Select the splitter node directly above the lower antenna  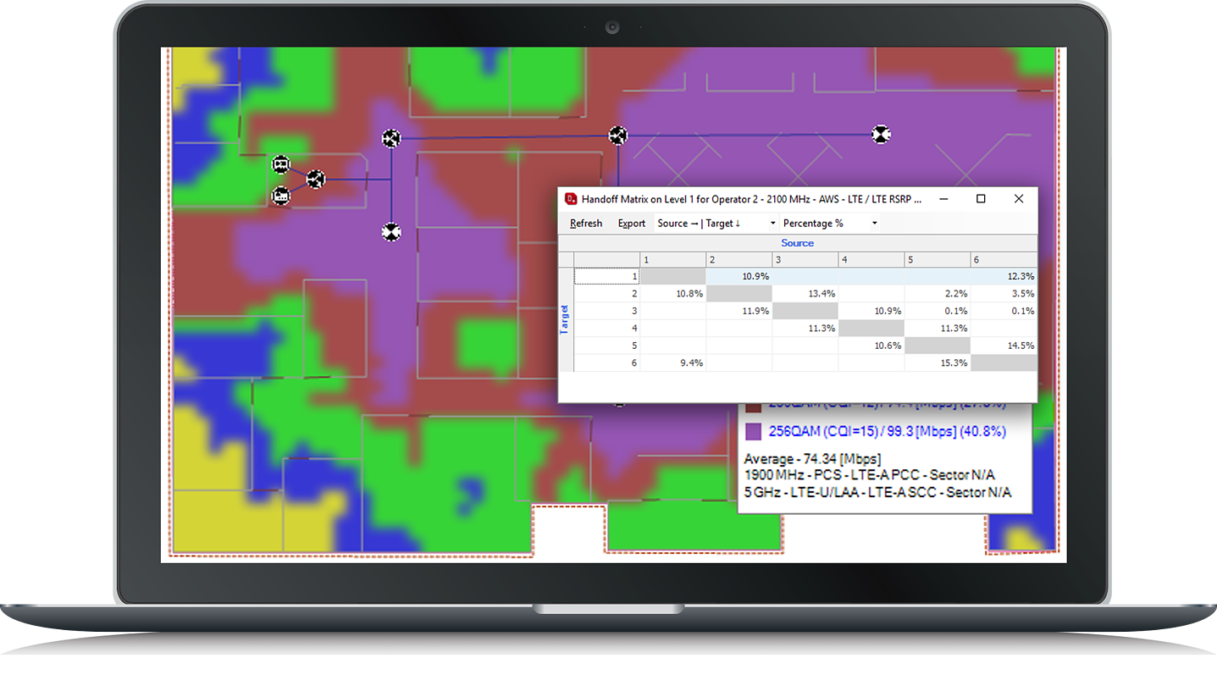[x=390, y=138]
